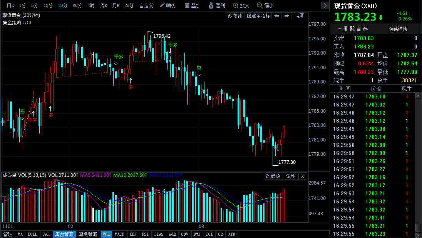
Task: Open the MACD indicator tab
Action: [x=120, y=233]
